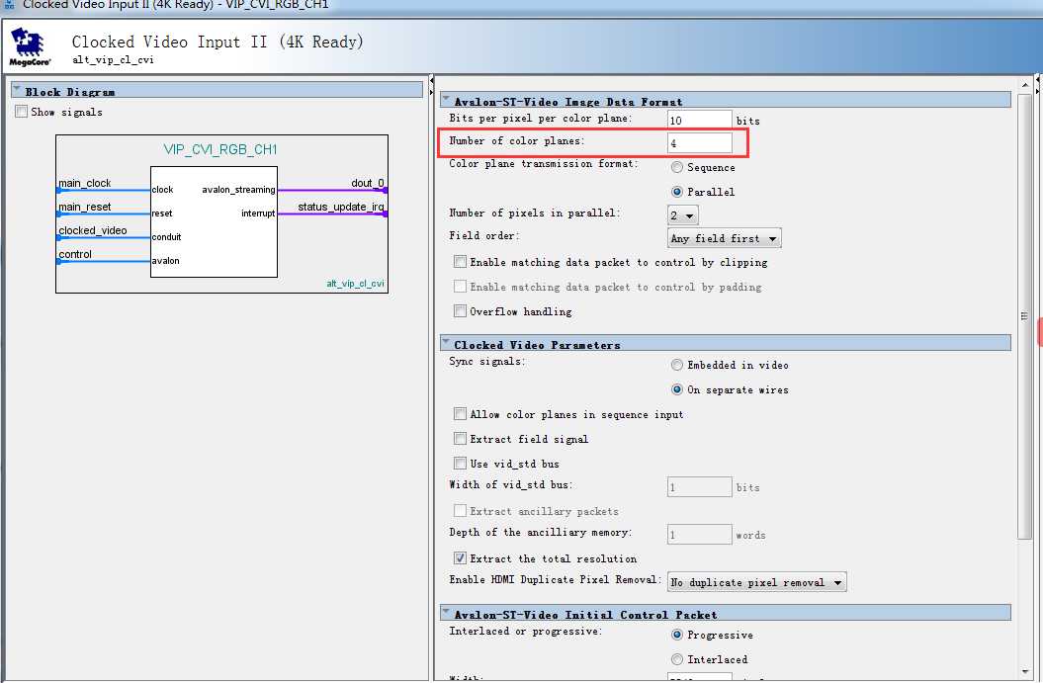Select the Progressive option
Viewport: 1043px width, 683px height.
[676, 635]
